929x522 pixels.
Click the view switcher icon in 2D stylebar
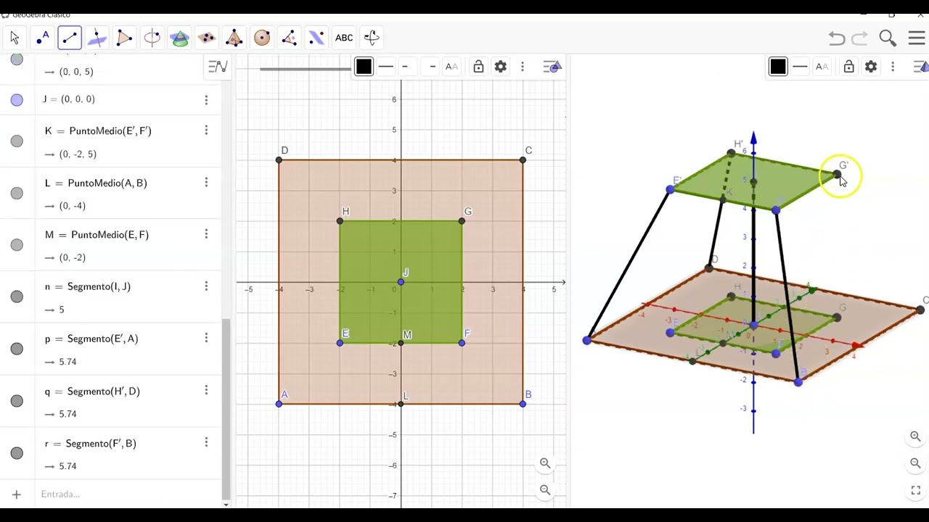[x=552, y=67]
